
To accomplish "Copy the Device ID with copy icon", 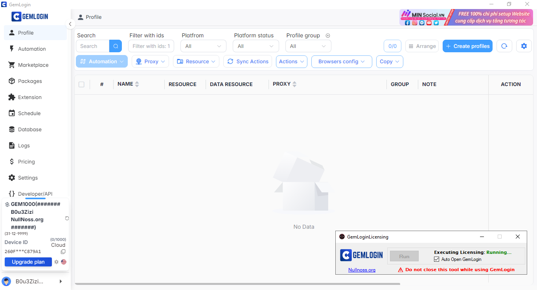I will point(63,251).
